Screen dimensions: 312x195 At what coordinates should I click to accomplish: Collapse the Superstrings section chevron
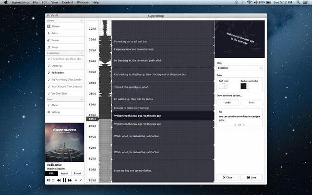(x=82, y=53)
